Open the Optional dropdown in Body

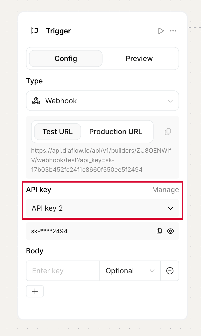click(130, 271)
